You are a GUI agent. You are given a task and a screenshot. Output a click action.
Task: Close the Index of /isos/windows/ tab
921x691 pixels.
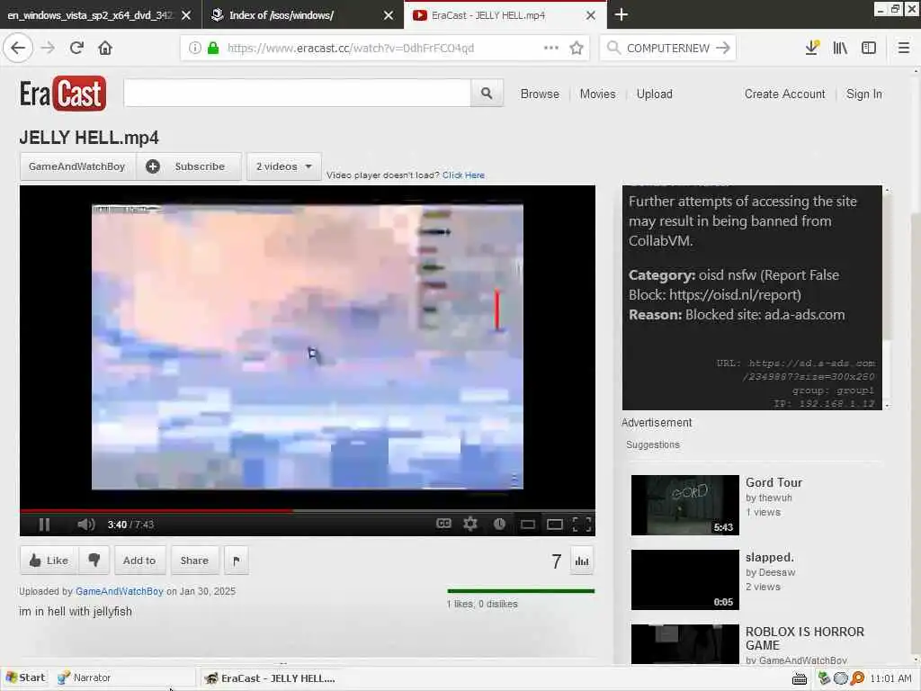[x=389, y=15]
